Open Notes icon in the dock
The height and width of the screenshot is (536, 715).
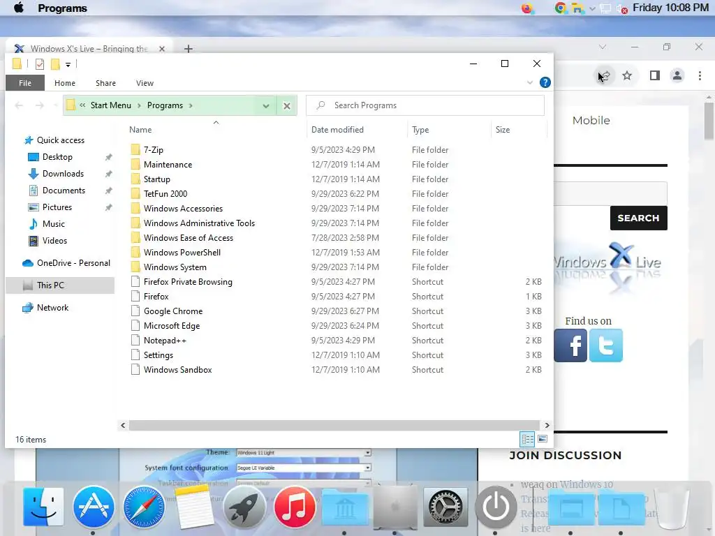tap(194, 507)
